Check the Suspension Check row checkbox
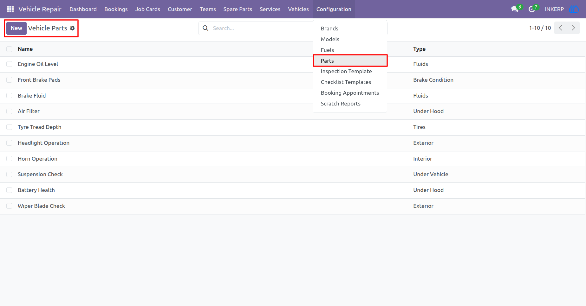This screenshot has width=586, height=306. click(x=9, y=174)
